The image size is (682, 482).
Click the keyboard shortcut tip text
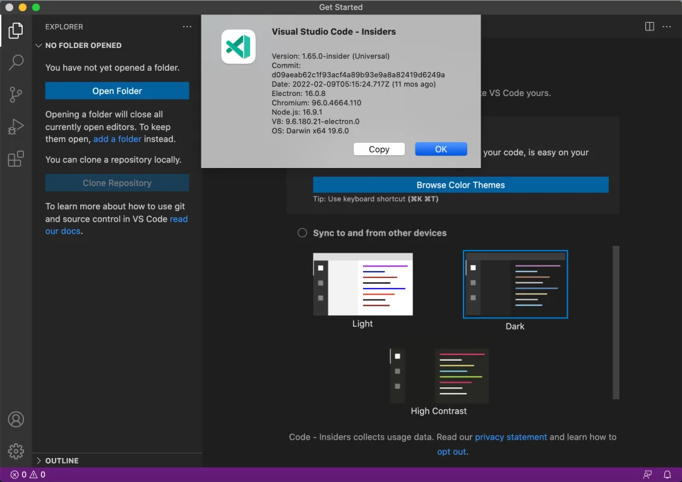tap(376, 199)
